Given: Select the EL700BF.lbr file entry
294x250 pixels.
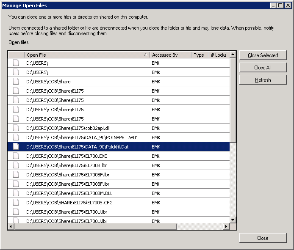Looking at the screenshot, I should point(68,174).
